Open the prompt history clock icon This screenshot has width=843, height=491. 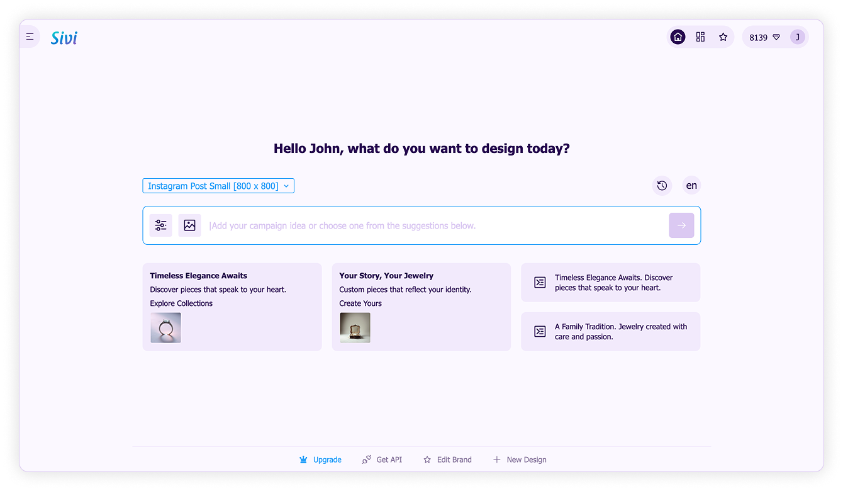(x=662, y=186)
